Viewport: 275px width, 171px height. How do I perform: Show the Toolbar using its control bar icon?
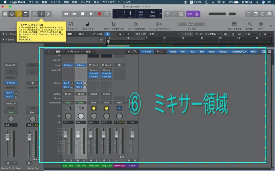tap(25, 14)
